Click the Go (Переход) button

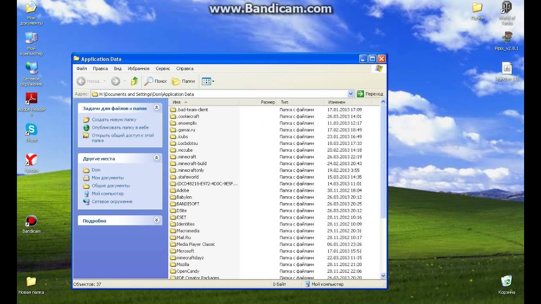point(370,94)
